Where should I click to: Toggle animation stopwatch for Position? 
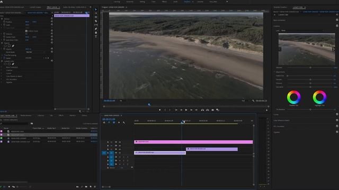pos(4,22)
